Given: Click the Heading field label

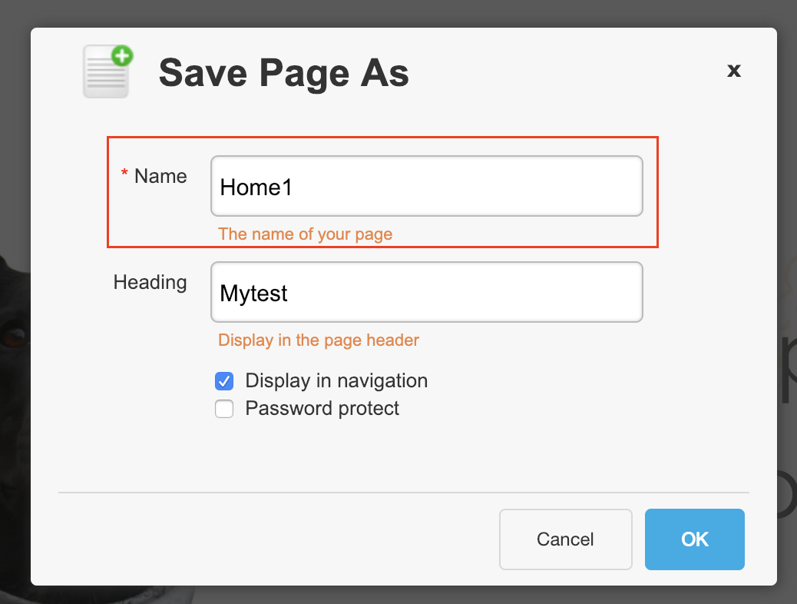Looking at the screenshot, I should click(x=150, y=283).
